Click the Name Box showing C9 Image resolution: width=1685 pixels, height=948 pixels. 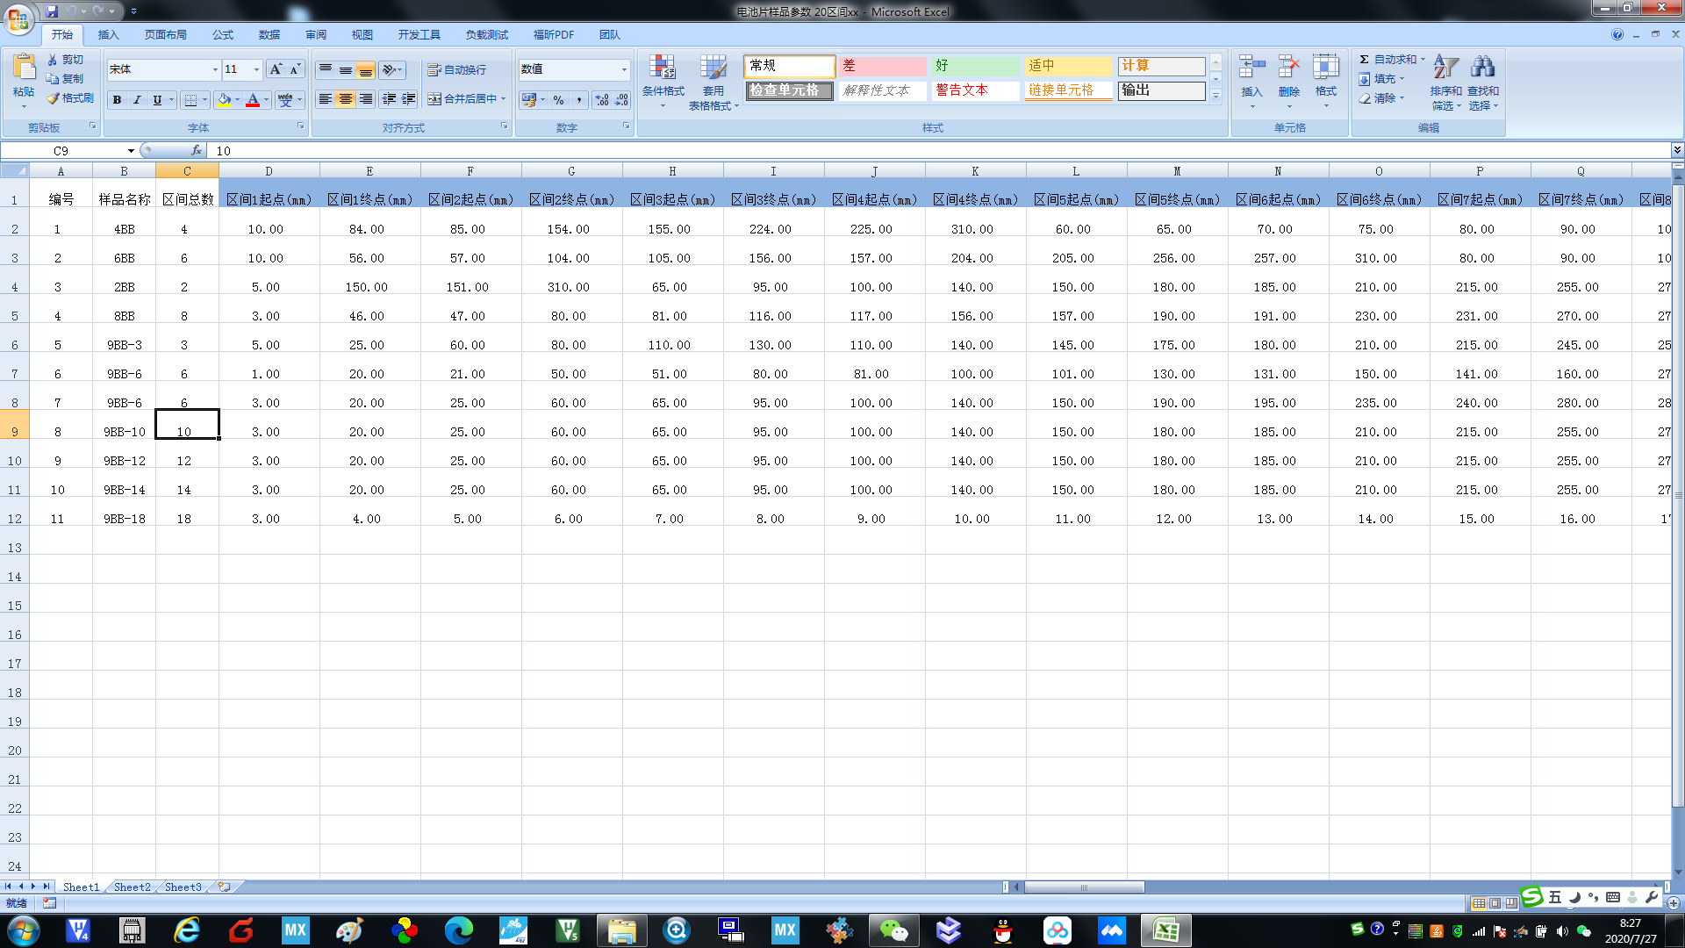63,151
